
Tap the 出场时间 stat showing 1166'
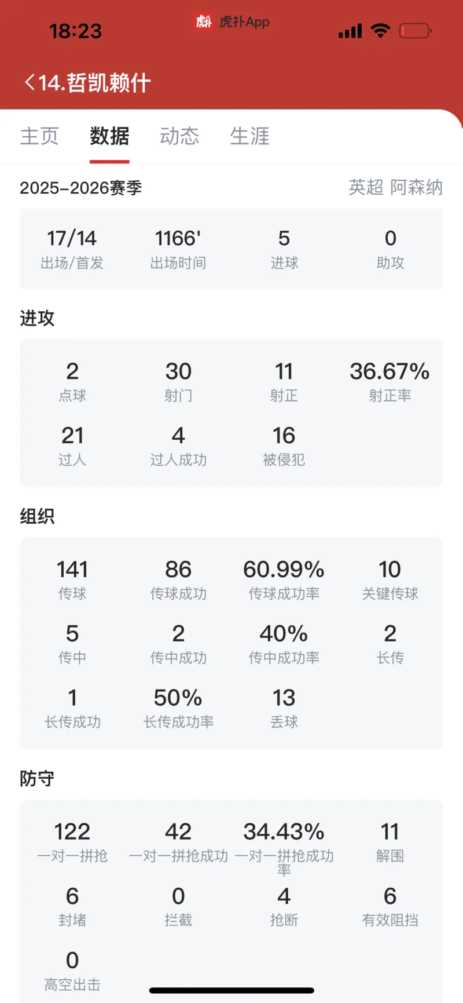[x=178, y=249]
